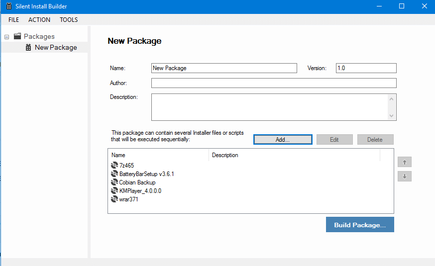Viewport: 435px width, 266px height.
Task: Click the 7z465 installer disc icon
Action: (x=114, y=166)
